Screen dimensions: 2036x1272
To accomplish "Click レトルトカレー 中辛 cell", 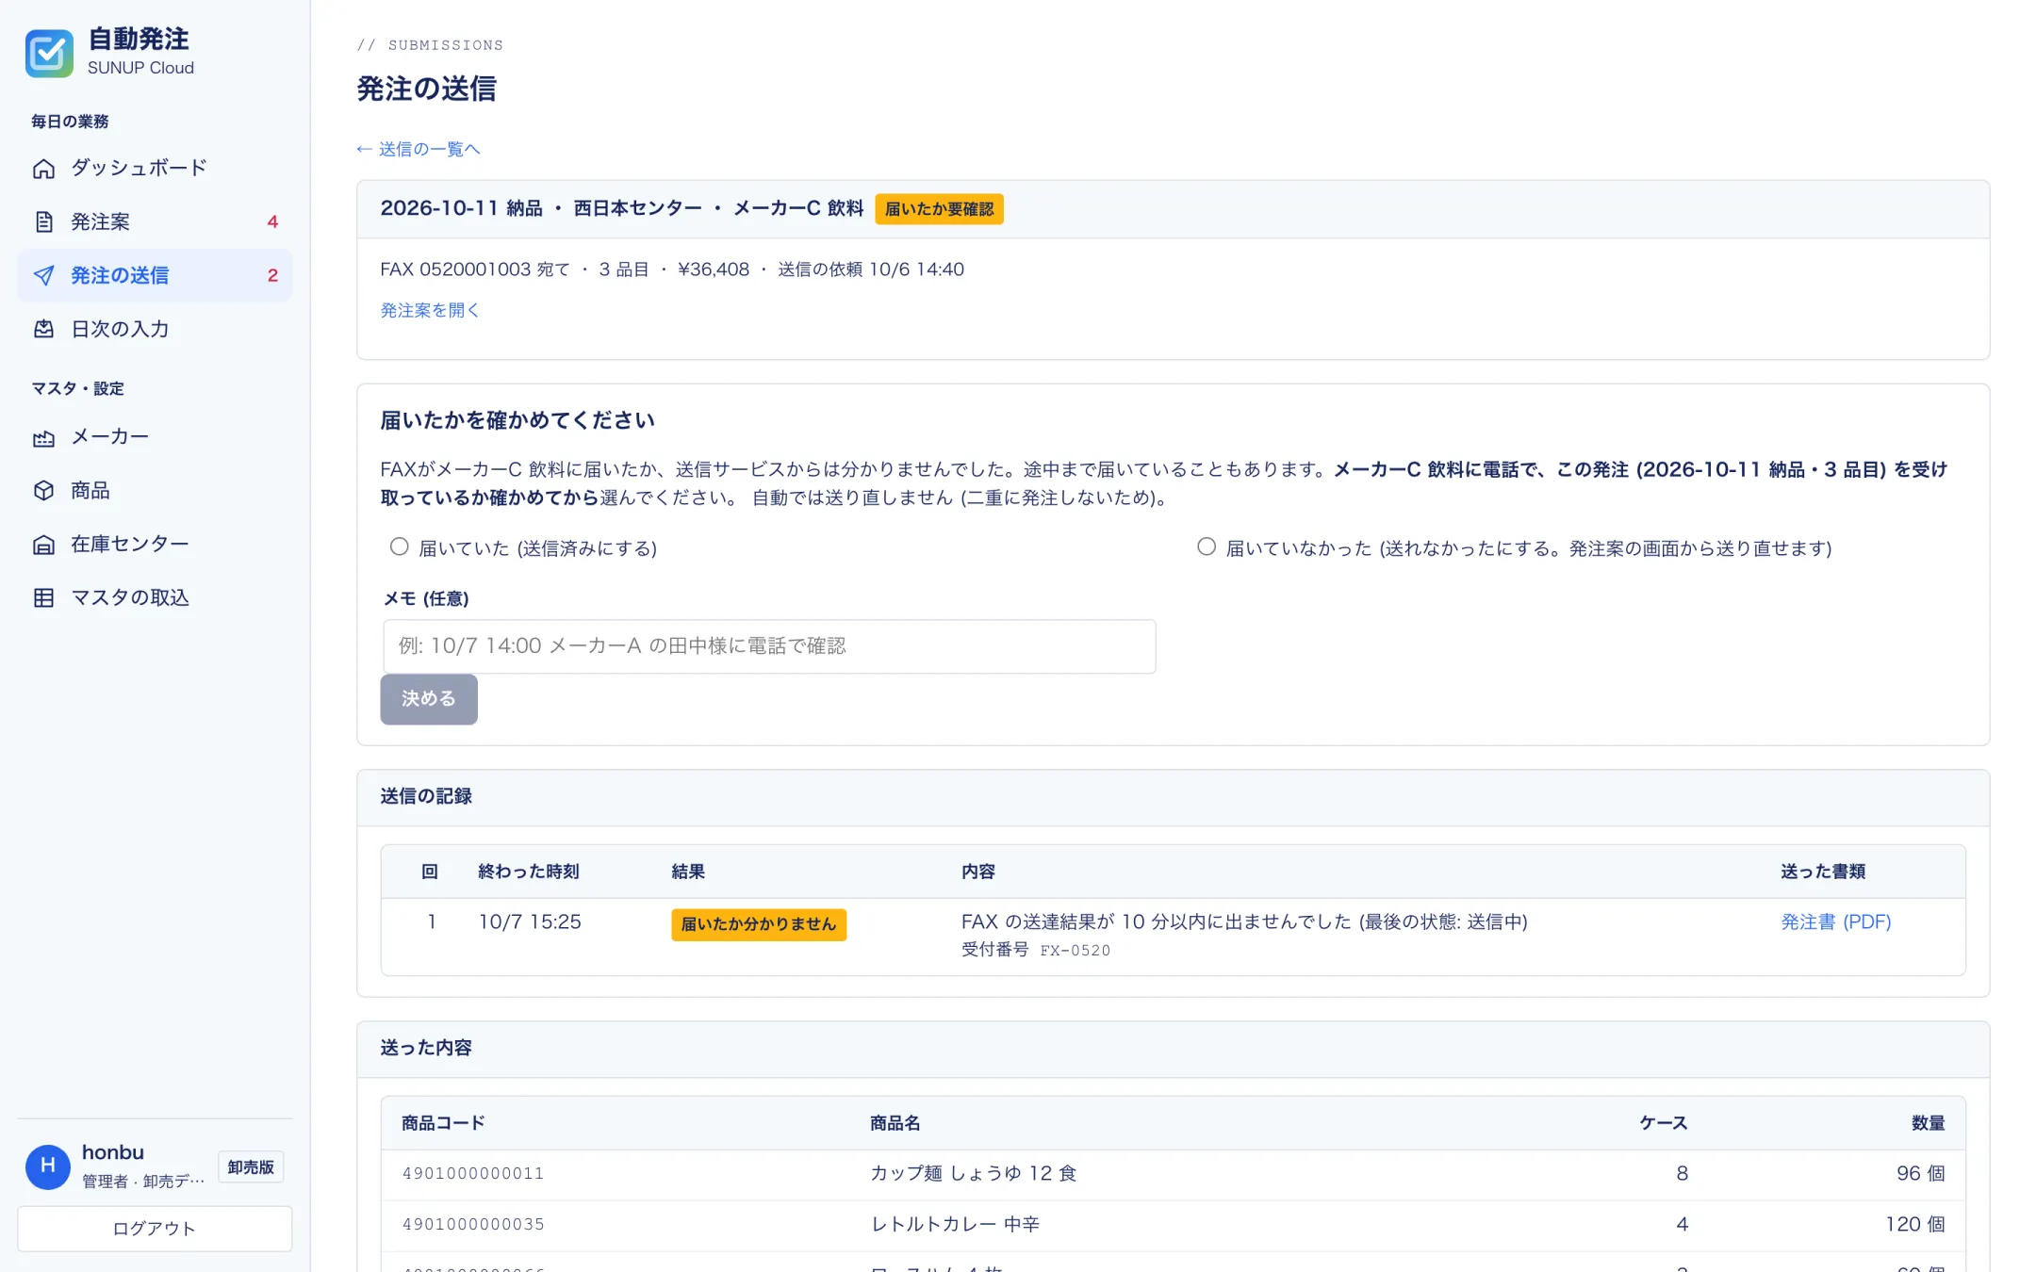I will click(x=954, y=1225).
